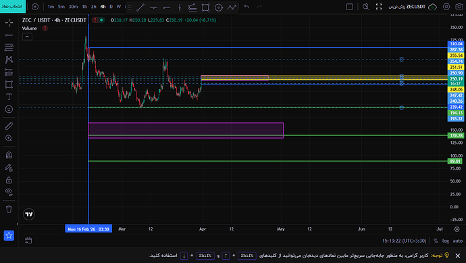Open the line tools in left sidebar

click(x=9, y=35)
